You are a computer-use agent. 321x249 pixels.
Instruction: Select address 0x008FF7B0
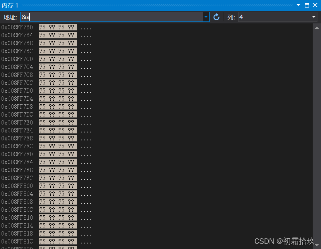(x=17, y=27)
